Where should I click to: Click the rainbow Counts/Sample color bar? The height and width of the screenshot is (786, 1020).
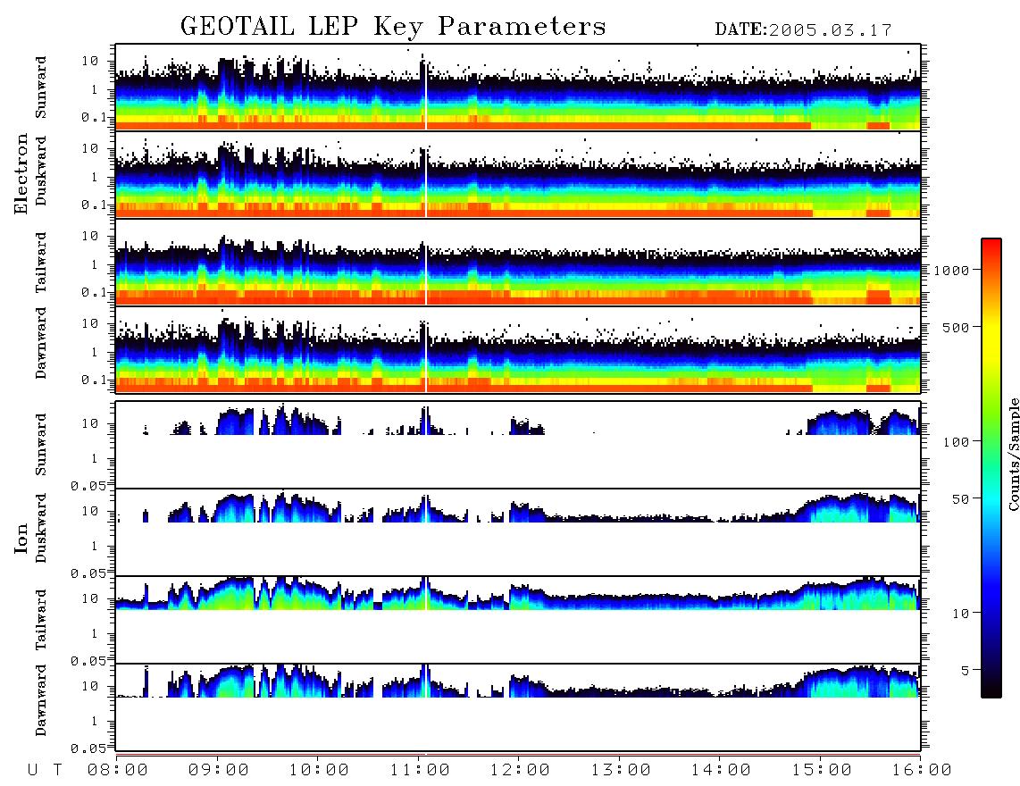point(991,468)
